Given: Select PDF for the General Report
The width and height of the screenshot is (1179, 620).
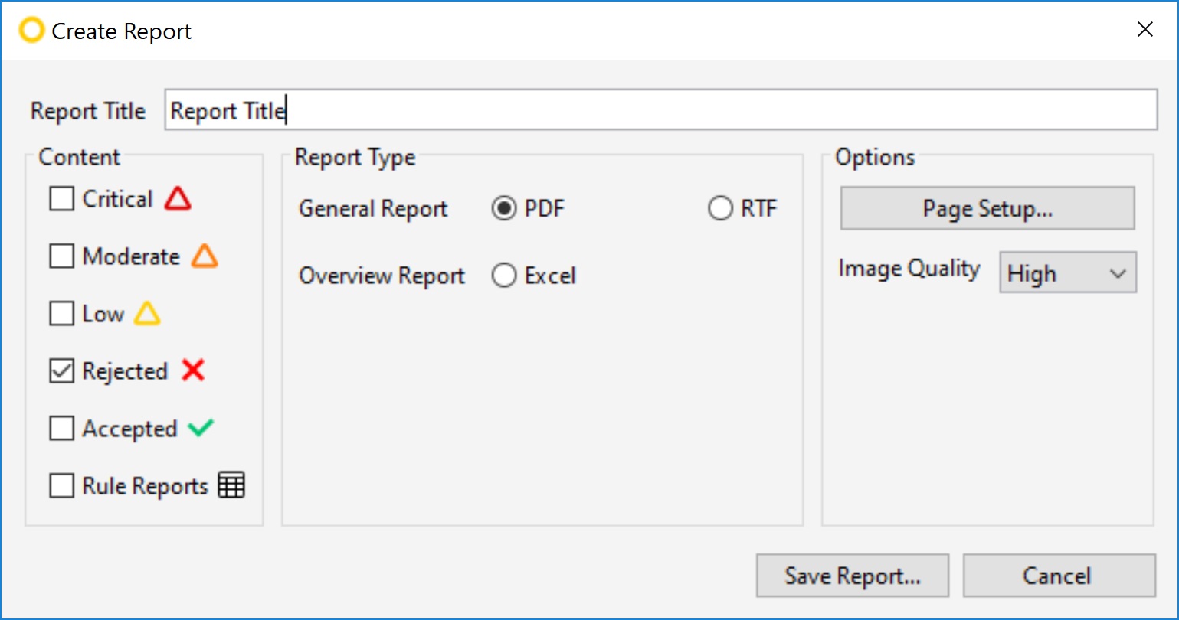Looking at the screenshot, I should 504,207.
